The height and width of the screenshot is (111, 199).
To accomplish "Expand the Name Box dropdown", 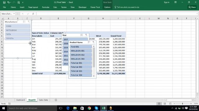I will tap(14, 14).
